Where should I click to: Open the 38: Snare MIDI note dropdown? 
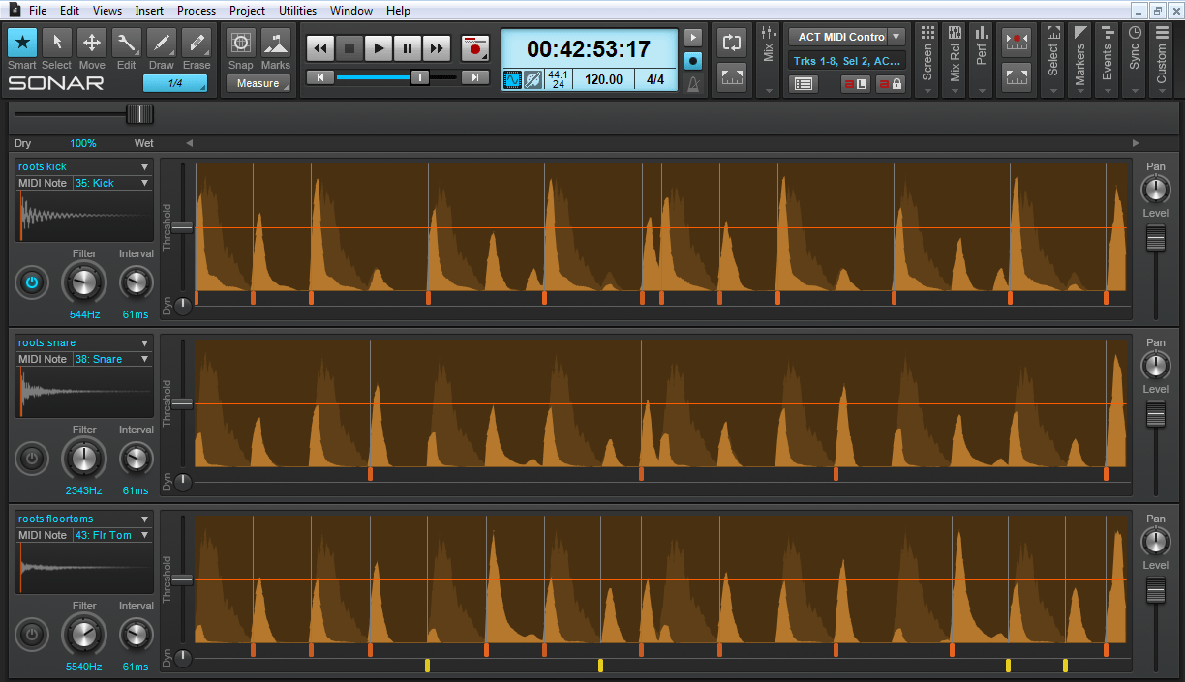click(145, 359)
